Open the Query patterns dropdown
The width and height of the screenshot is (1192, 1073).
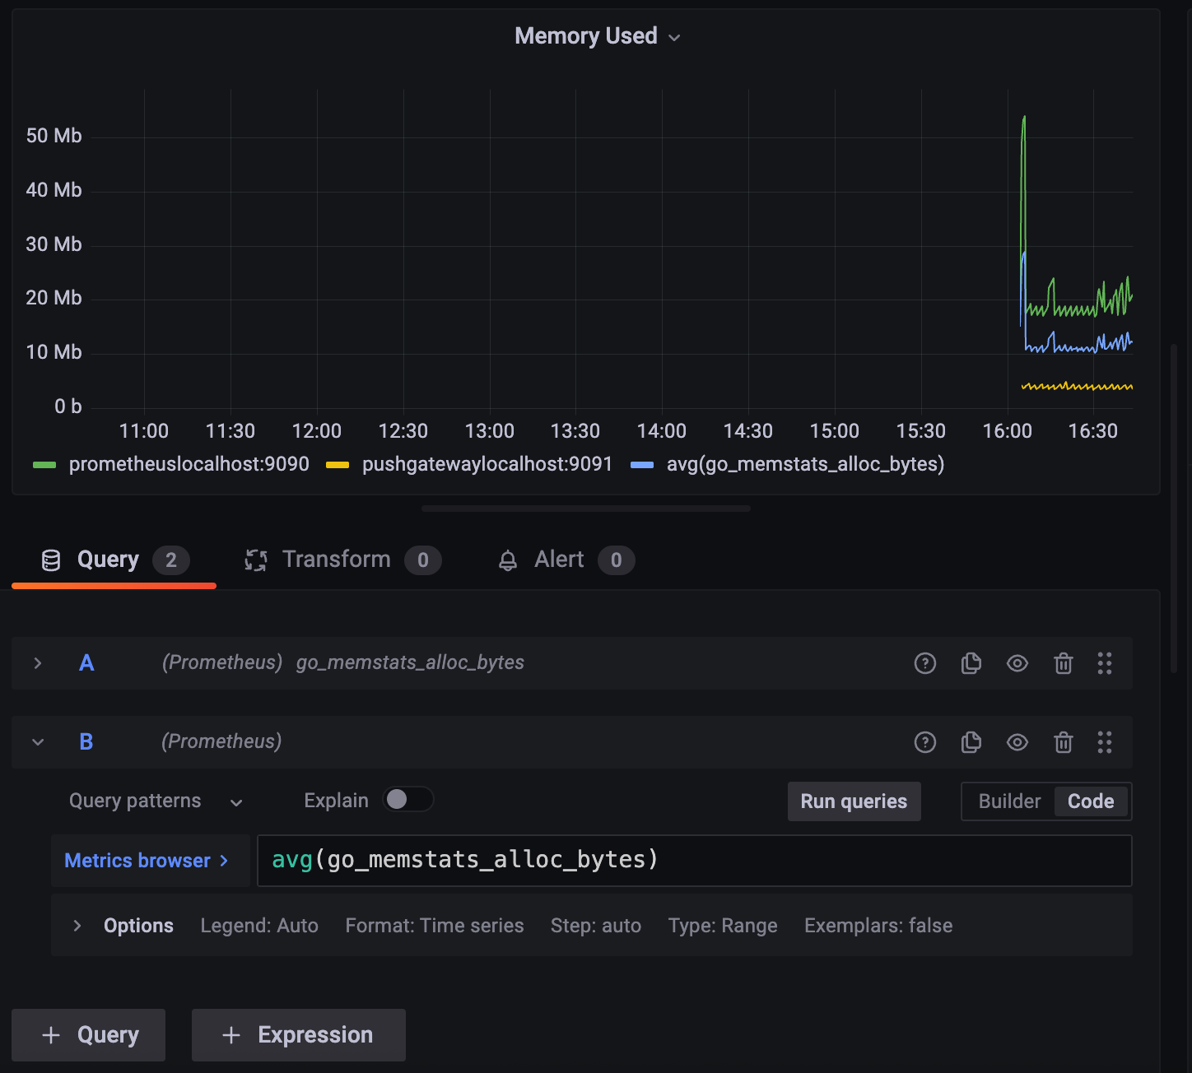click(156, 801)
